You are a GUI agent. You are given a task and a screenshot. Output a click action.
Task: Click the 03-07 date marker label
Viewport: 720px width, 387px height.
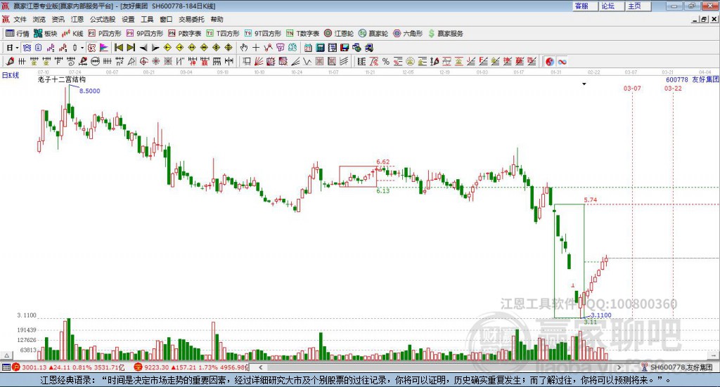click(x=632, y=88)
